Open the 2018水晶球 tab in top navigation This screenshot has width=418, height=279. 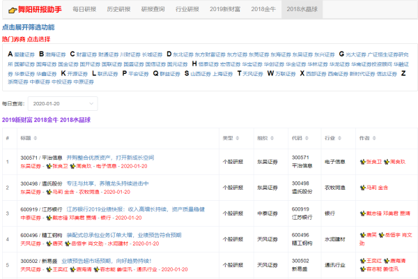coord(302,9)
